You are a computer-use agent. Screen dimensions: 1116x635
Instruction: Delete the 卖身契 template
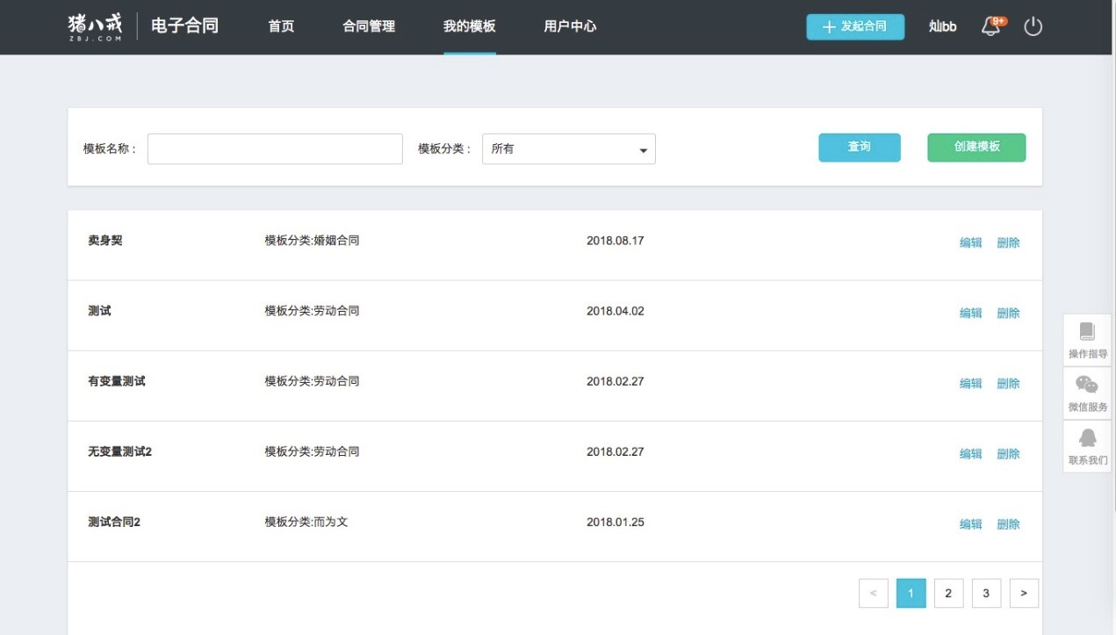(x=1008, y=242)
